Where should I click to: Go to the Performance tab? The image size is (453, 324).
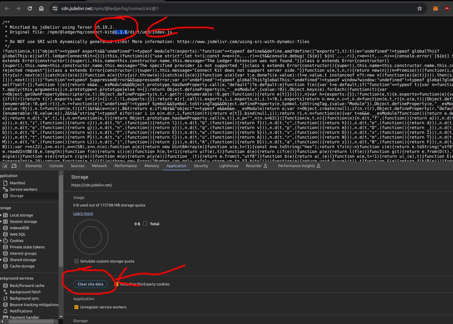126,166
